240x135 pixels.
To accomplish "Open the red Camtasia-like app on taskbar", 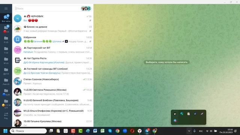I will 73,131.
